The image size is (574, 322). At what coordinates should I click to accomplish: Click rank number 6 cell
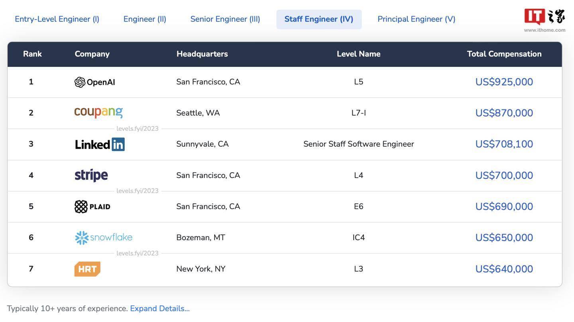coord(31,237)
